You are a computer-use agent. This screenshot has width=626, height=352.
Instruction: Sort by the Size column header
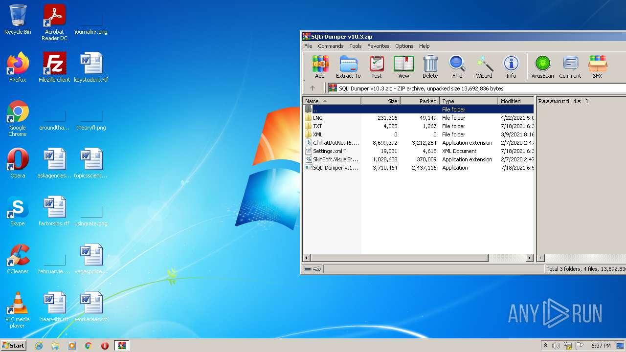[381, 101]
